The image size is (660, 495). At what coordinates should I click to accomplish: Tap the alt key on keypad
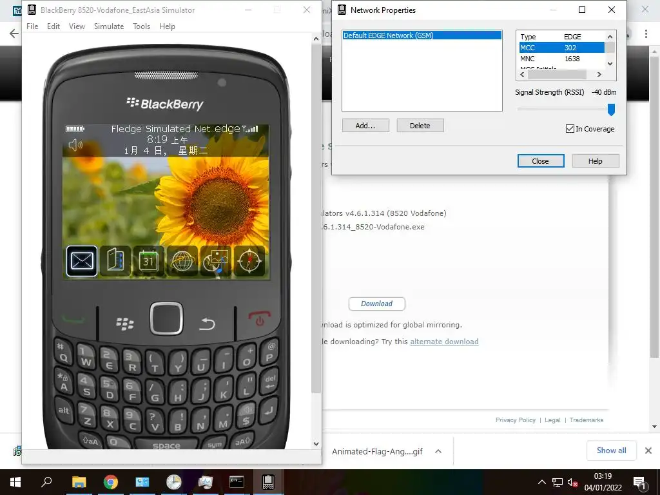pyautogui.click(x=64, y=411)
